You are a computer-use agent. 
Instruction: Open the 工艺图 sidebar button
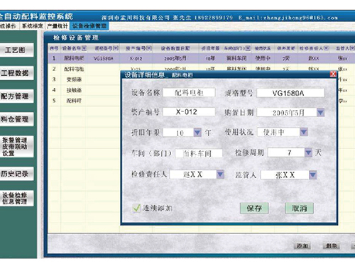16,50
